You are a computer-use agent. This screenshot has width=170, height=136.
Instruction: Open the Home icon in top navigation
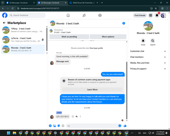[x=68, y=15]
